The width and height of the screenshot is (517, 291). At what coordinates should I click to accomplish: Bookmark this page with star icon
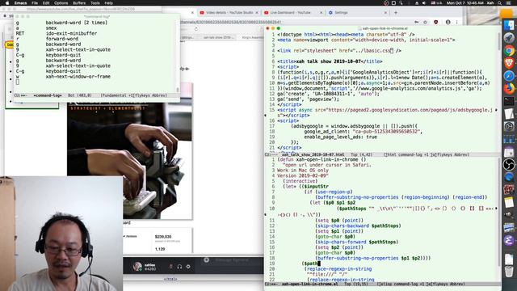426,22
